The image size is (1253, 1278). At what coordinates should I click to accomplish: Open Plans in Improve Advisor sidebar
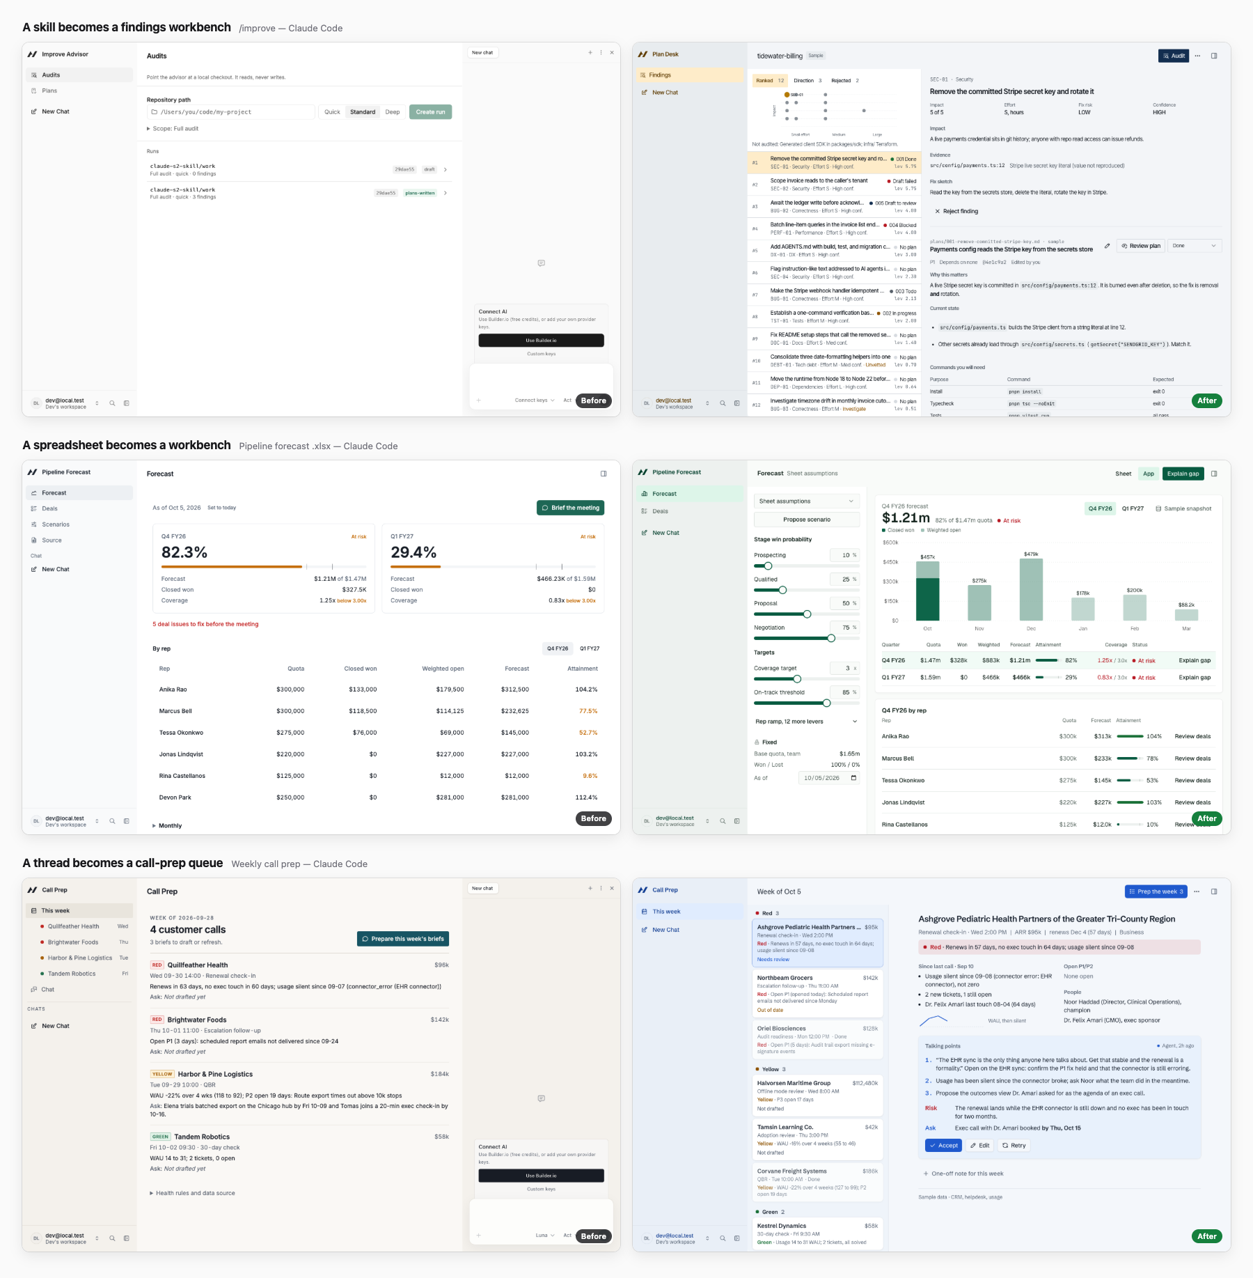(78, 91)
